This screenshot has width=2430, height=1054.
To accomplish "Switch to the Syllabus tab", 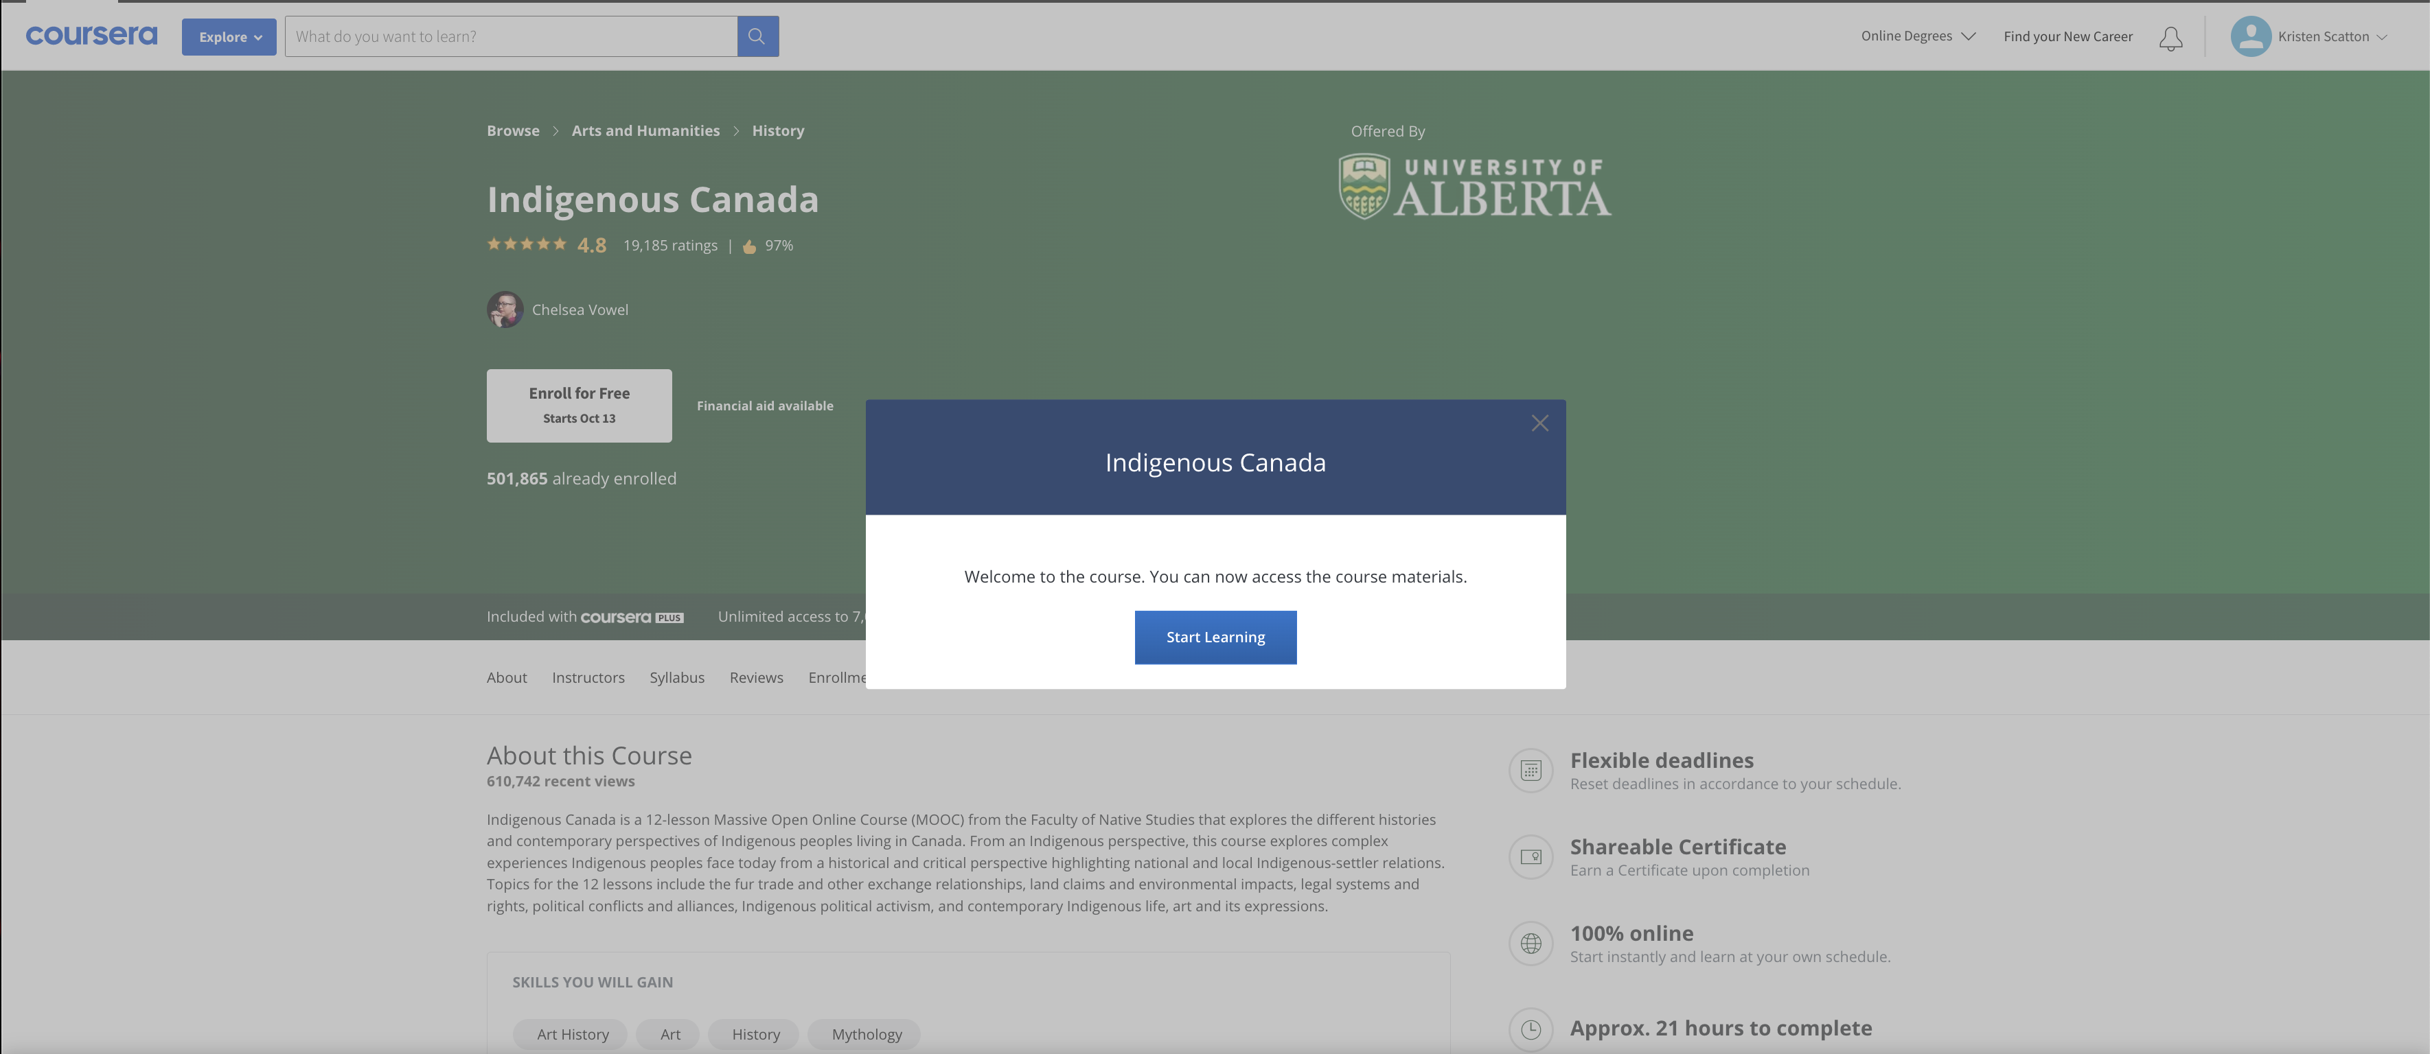I will (676, 677).
